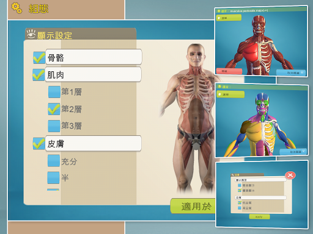This screenshot has height=234, width=313.
Task: Select the 半 skin transparency checkbox
Action: [54, 178]
